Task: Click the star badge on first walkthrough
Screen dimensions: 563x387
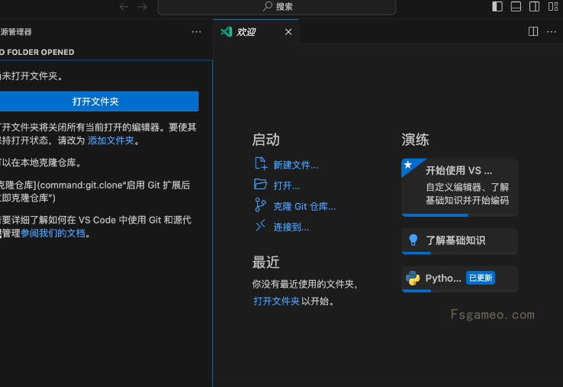Action: pyautogui.click(x=408, y=165)
